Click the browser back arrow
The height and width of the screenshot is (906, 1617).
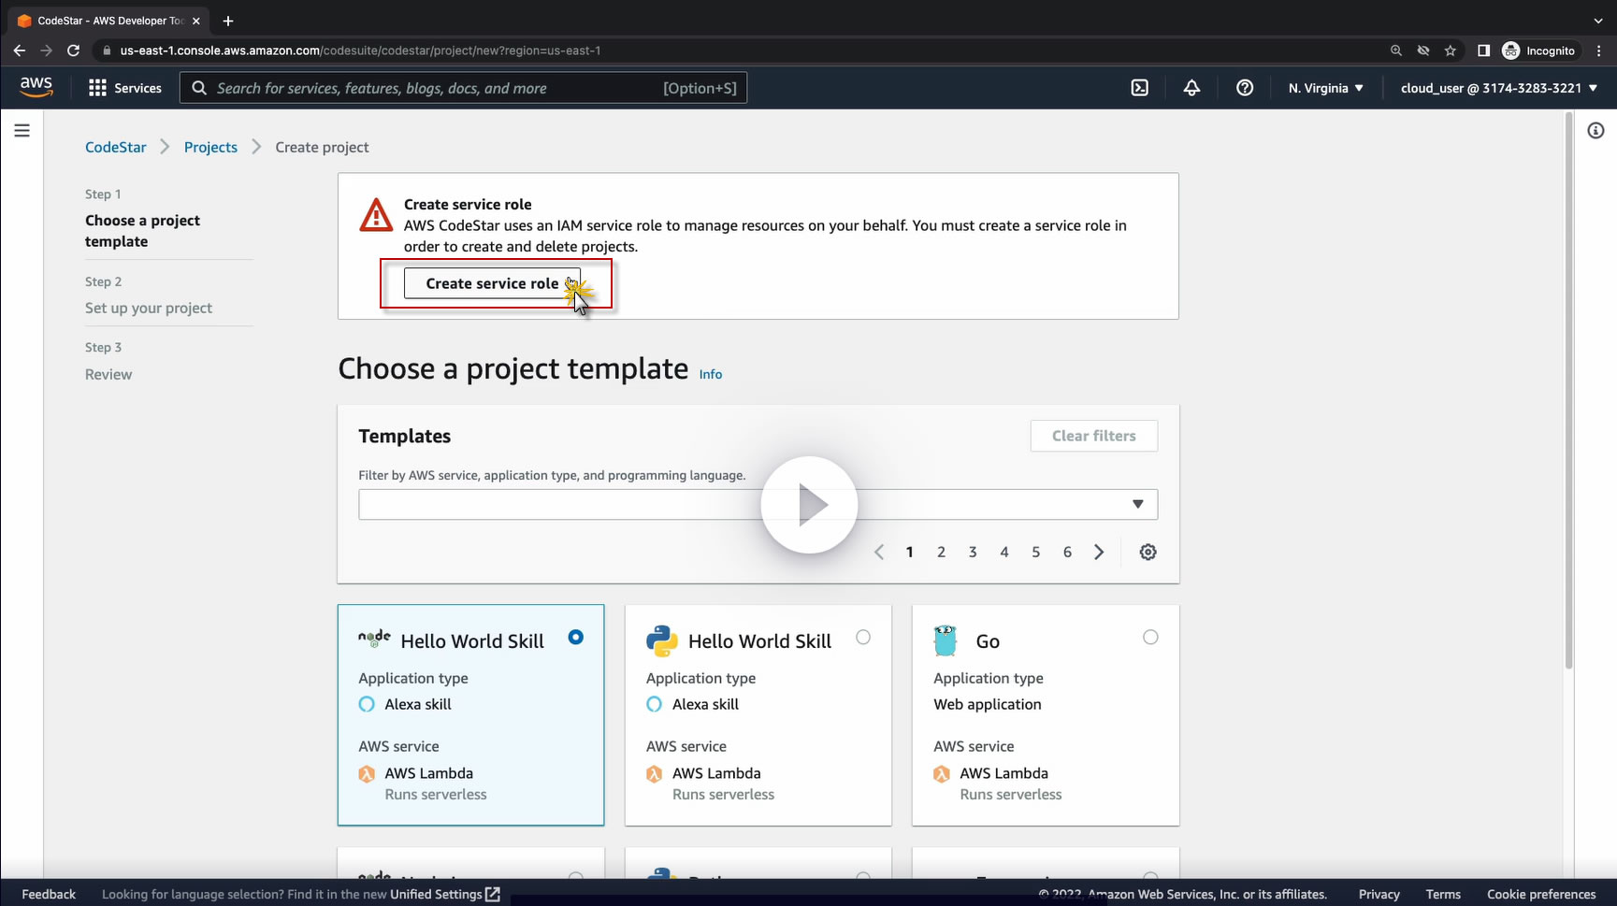(x=20, y=50)
